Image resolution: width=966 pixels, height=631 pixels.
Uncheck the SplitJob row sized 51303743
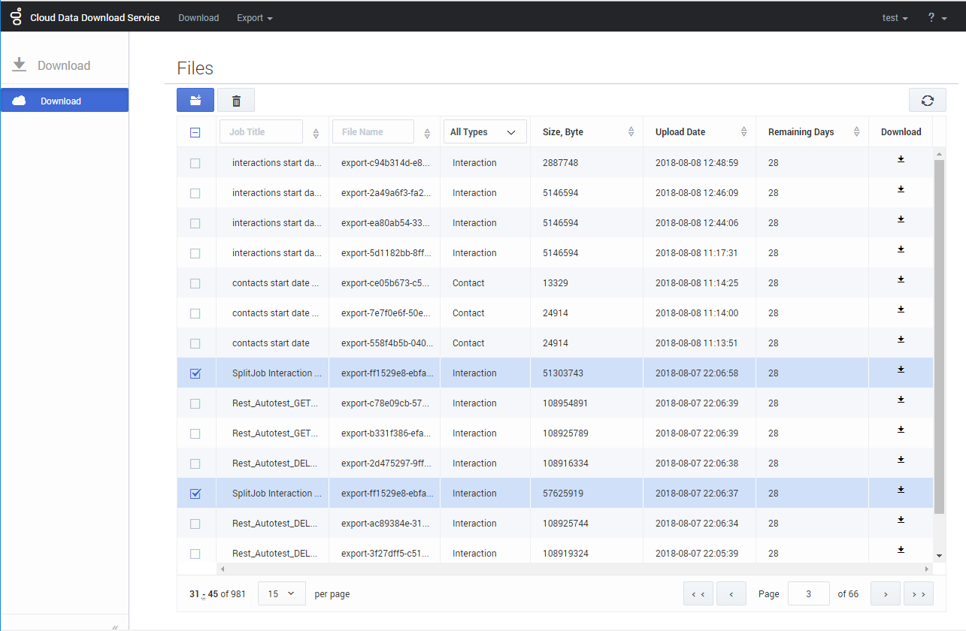(x=195, y=373)
